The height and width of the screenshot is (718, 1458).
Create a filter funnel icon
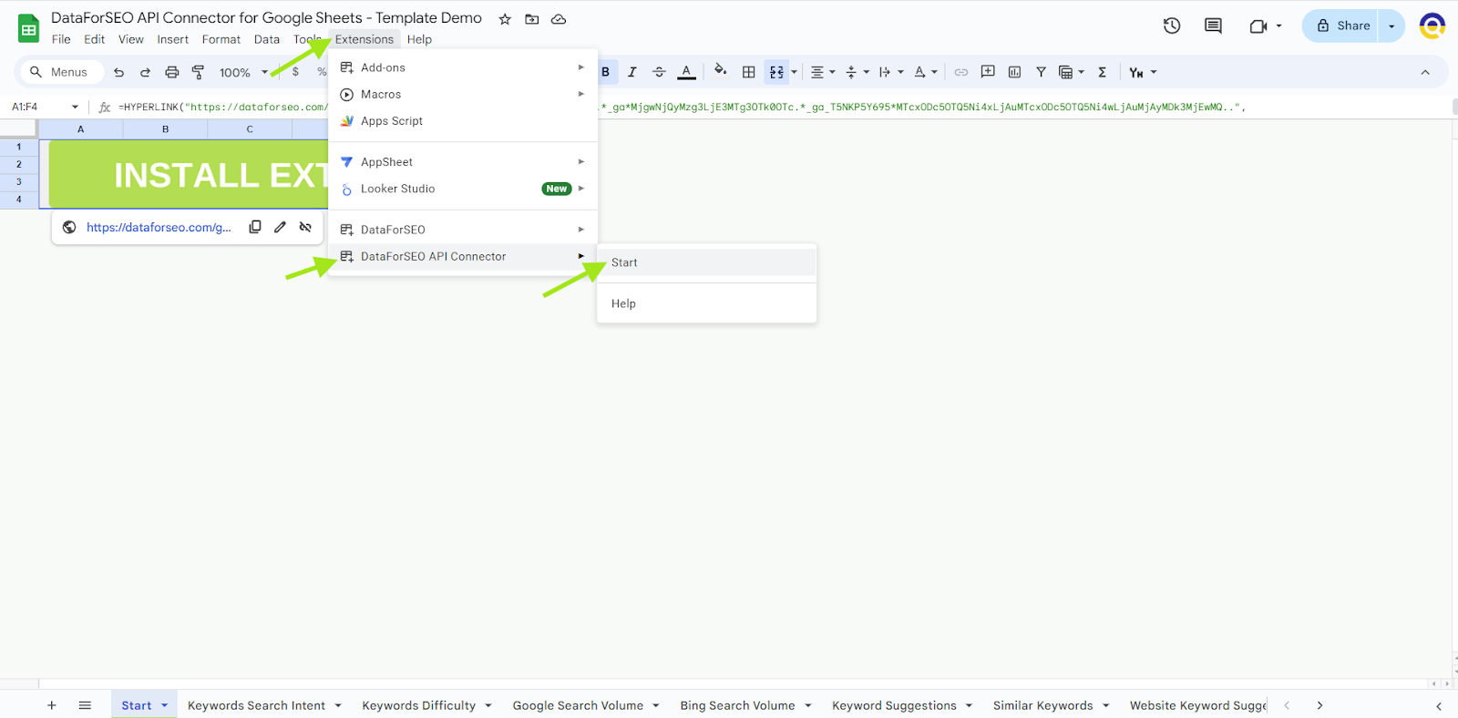(1041, 72)
